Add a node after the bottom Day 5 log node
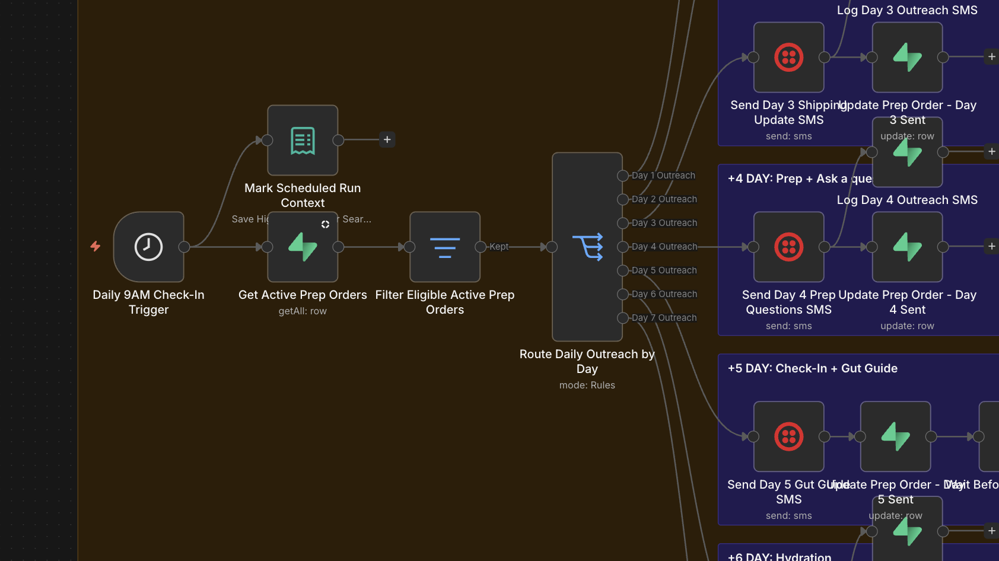The width and height of the screenshot is (999, 561). (991, 531)
